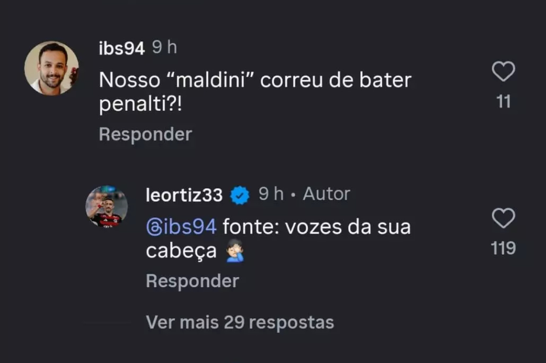This screenshot has height=363, width=546.
Task: Click the '9 h' timestamp on ibs94's comment
Action: 165,48
